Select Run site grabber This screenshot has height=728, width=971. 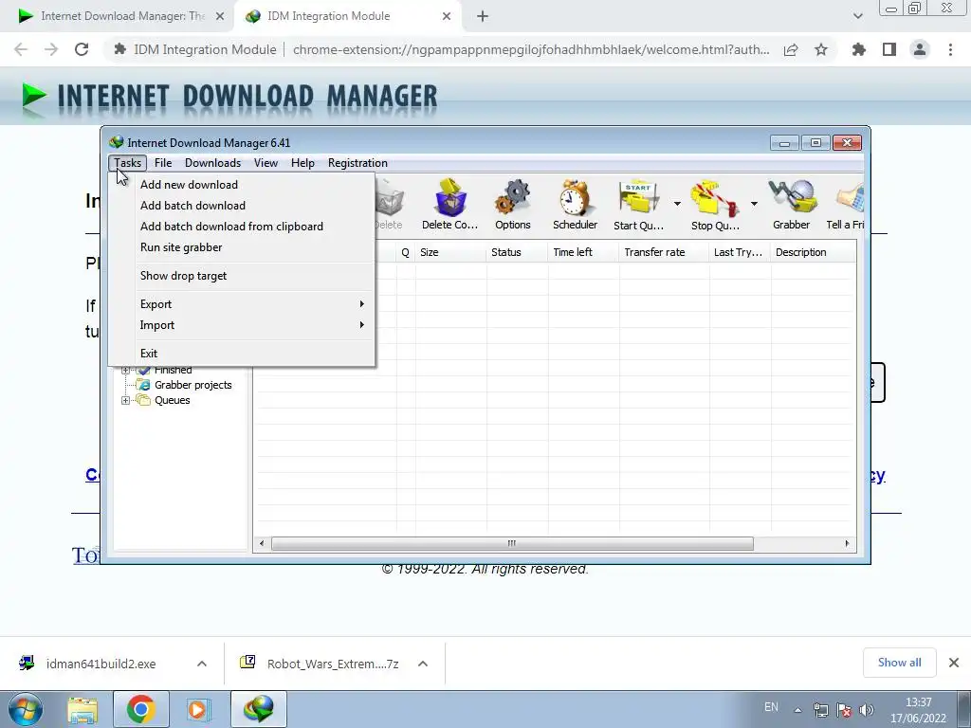(x=254, y=247)
